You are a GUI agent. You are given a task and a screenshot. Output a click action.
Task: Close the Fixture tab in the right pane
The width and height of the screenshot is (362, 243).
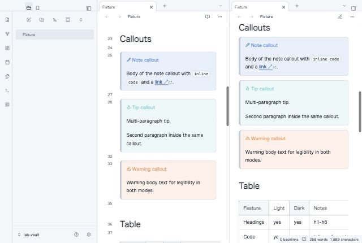point(283,7)
